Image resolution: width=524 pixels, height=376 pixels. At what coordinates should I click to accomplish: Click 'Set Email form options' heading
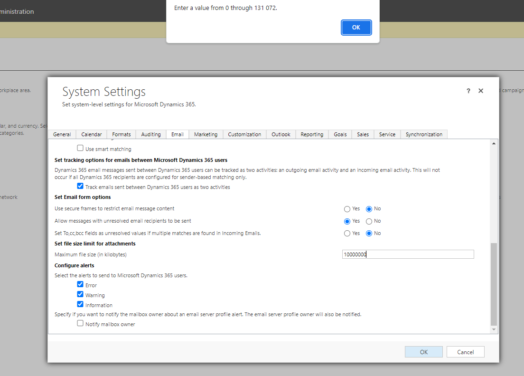coord(83,197)
